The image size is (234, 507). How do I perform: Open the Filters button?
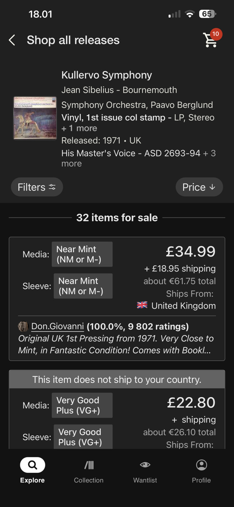[37, 187]
